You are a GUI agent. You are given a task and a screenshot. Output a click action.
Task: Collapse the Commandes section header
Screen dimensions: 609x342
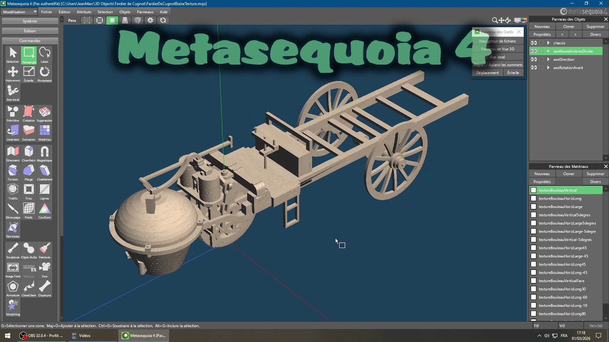pyautogui.click(x=29, y=41)
